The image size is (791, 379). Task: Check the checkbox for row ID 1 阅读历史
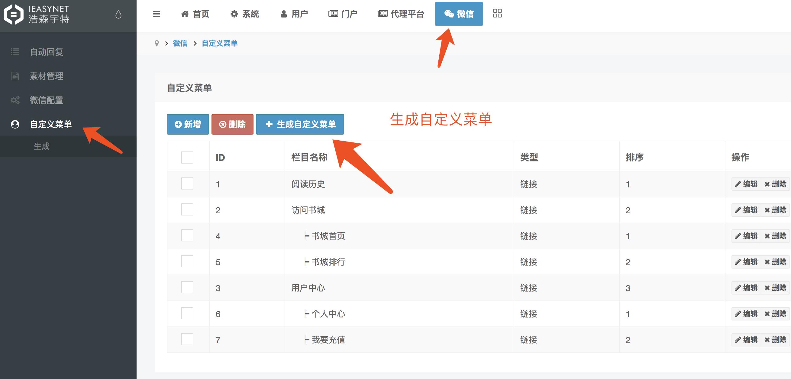(187, 183)
